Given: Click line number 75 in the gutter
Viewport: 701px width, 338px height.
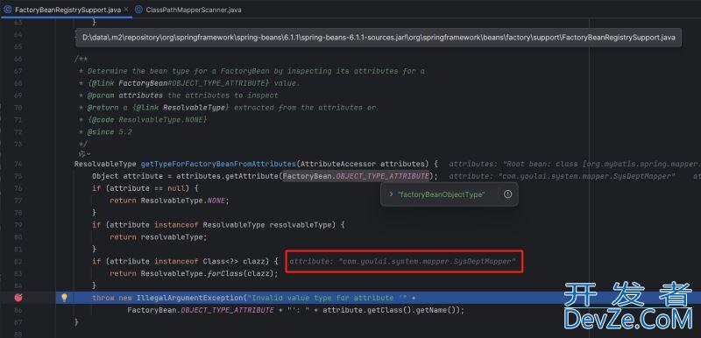Looking at the screenshot, I should coord(18,176).
